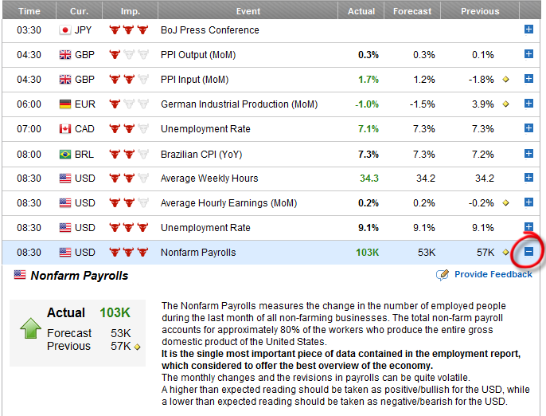Click US flag in Nonfarm Payrolls table row
546x416 pixels.
[64, 252]
